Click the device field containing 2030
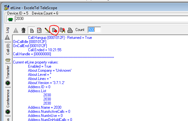The image size is (188, 121). pyautogui.click(x=101, y=19)
